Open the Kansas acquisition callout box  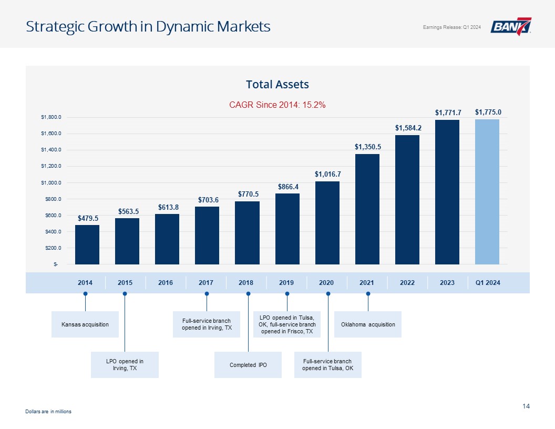coord(85,324)
